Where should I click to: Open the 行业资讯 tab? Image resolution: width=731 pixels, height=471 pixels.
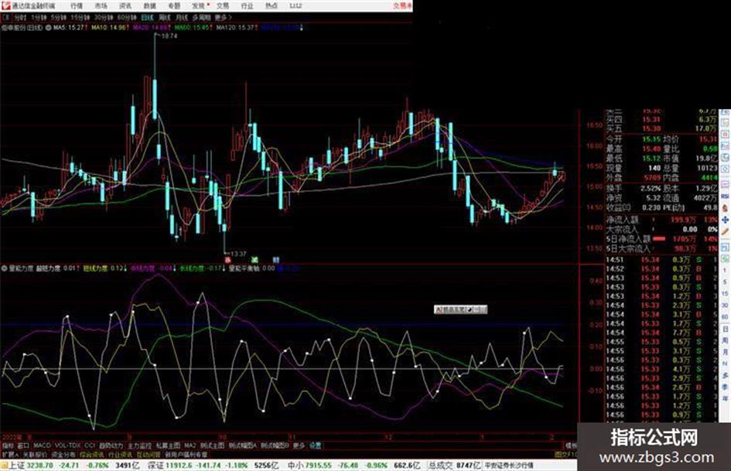pos(120,454)
